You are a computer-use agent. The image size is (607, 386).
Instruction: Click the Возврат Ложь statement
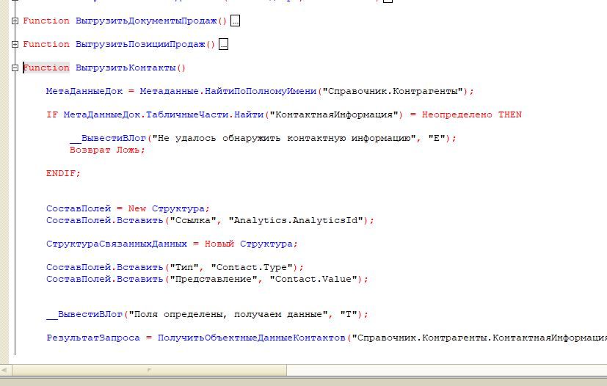pos(107,150)
